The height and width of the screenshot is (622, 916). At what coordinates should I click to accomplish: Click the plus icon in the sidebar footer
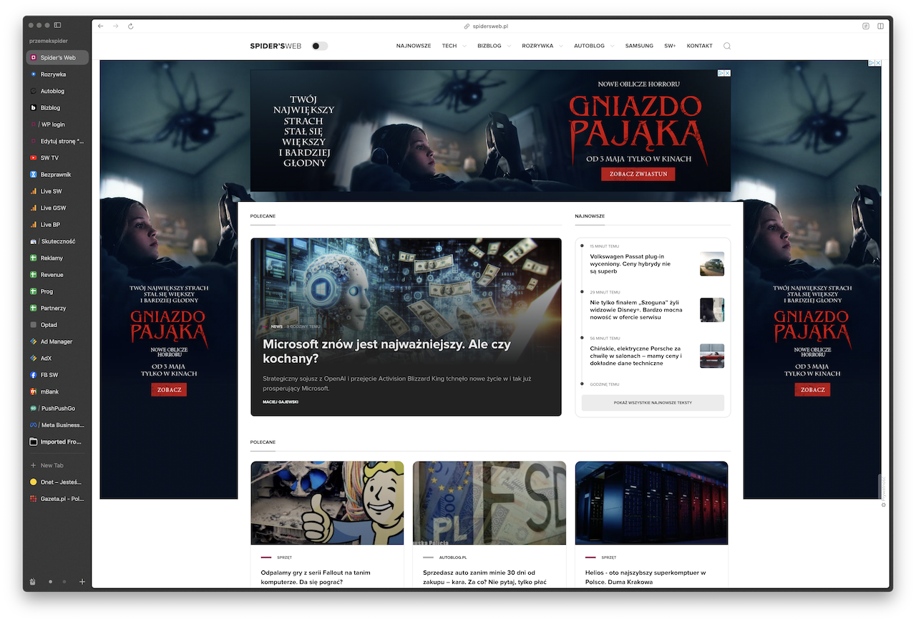82,582
